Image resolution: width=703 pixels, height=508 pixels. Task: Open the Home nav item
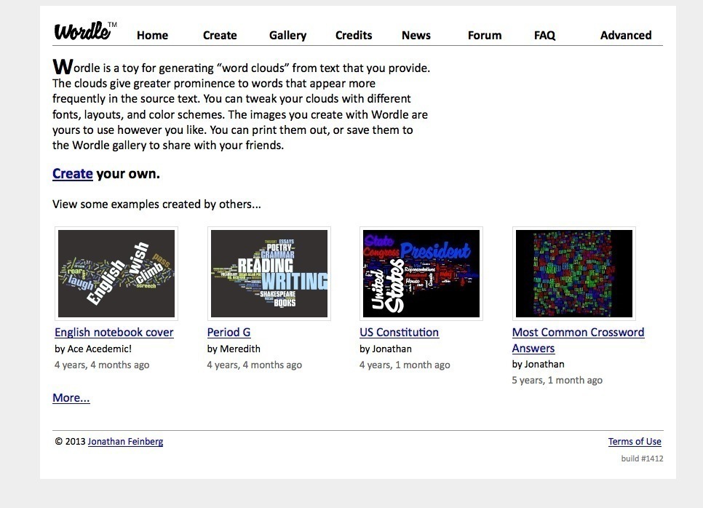point(152,36)
